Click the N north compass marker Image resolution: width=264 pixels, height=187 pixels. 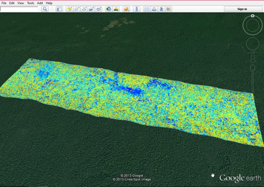coord(252,16)
